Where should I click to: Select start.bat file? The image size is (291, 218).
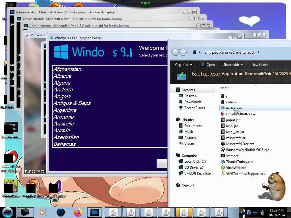[x=232, y=156]
